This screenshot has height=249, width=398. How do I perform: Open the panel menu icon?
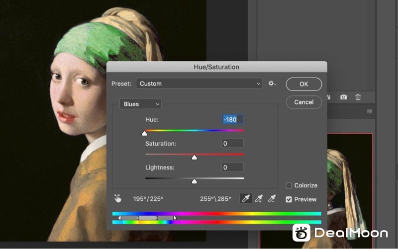tap(370, 111)
